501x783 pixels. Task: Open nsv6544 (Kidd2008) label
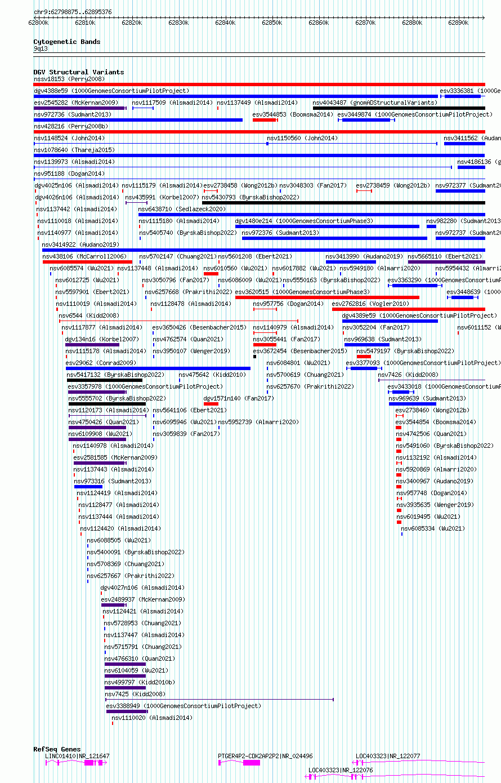click(89, 315)
